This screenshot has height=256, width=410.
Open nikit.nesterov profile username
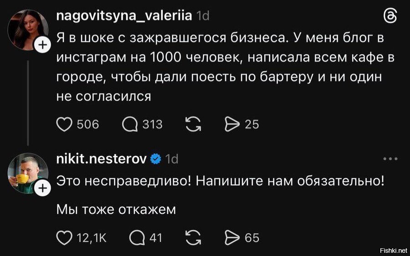(101, 159)
